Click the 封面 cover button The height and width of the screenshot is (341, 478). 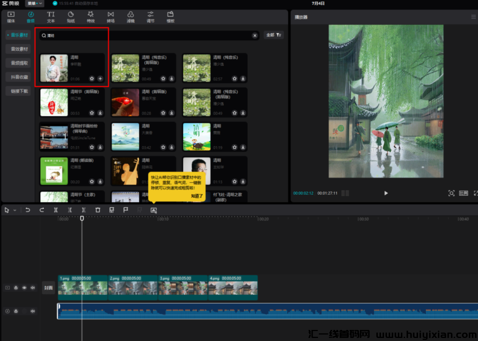point(48,288)
